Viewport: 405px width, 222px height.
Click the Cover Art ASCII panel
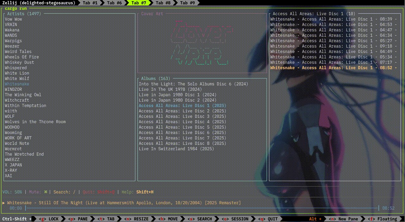(x=202, y=43)
